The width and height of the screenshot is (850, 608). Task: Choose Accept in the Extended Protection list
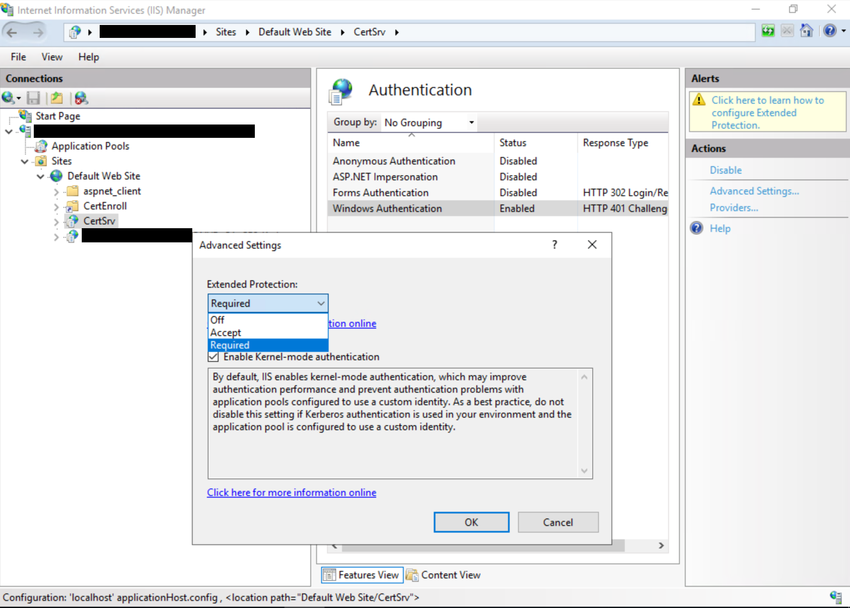pyautogui.click(x=268, y=332)
